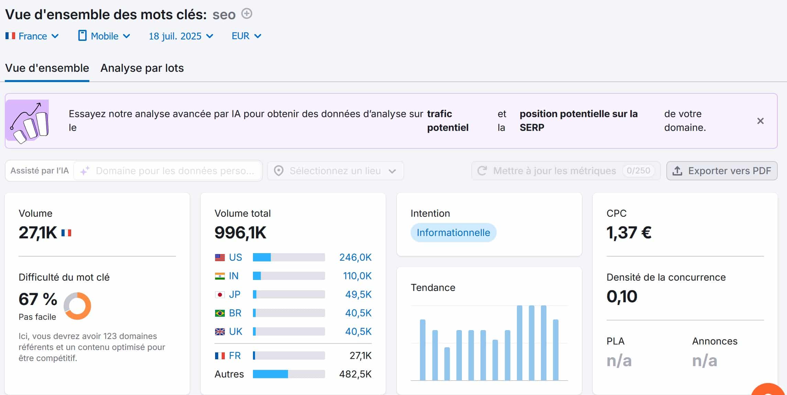Click the JP country link
Image resolution: width=787 pixels, height=395 pixels.
(235, 294)
